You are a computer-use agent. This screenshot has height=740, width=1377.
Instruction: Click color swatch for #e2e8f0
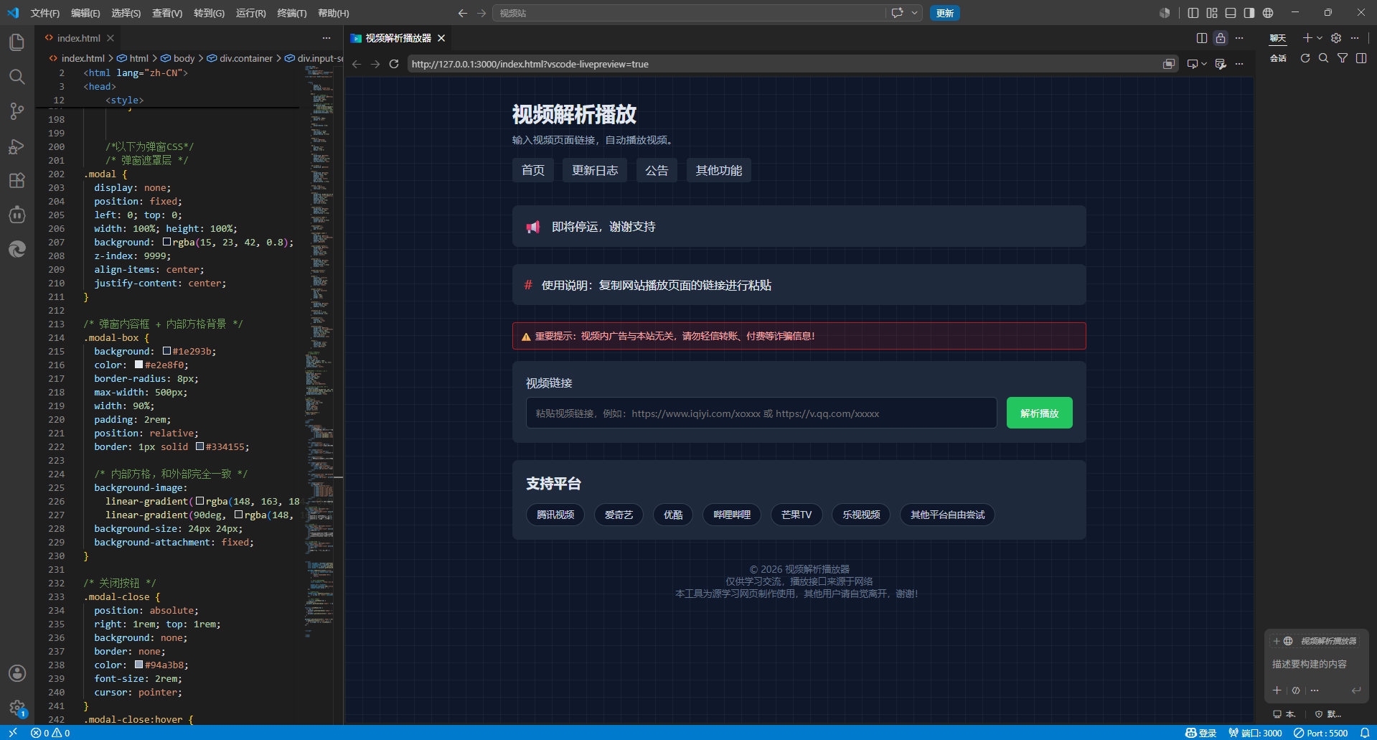pos(138,365)
